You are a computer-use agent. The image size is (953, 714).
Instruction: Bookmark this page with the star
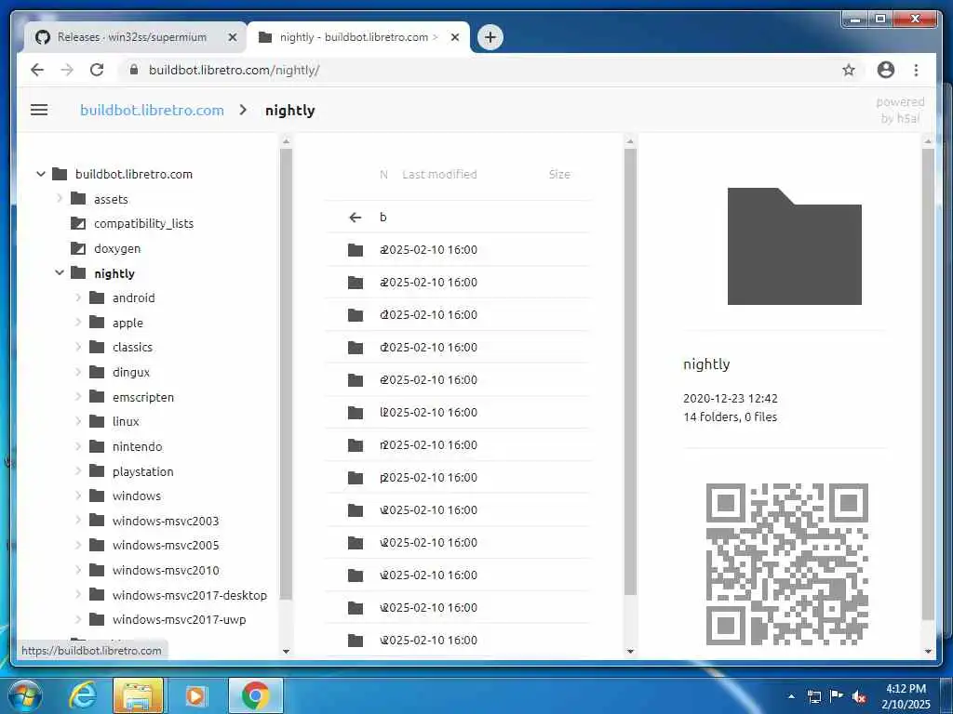click(x=849, y=70)
